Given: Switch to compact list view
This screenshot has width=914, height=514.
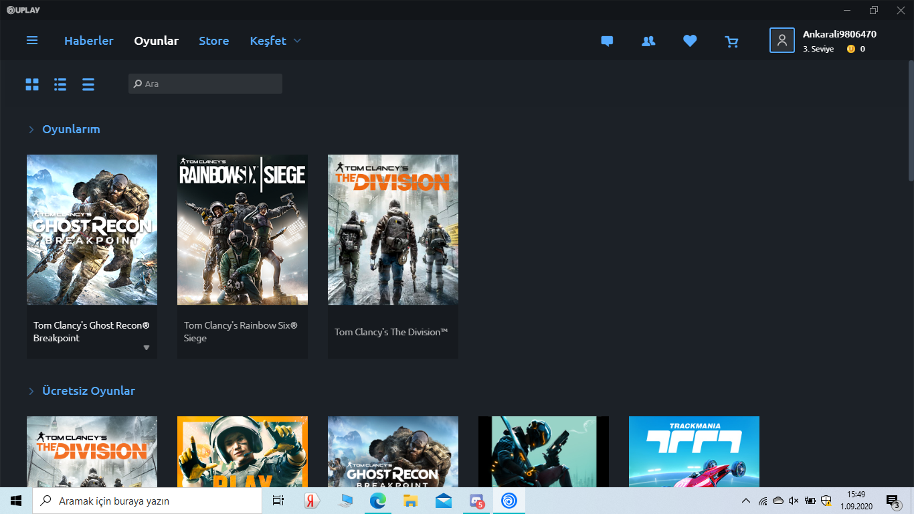Looking at the screenshot, I should coord(88,84).
